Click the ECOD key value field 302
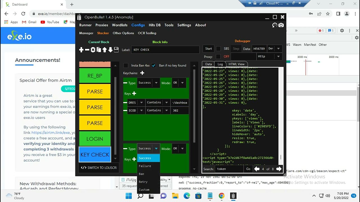Viewport: 360px width, 202px height. [180, 111]
